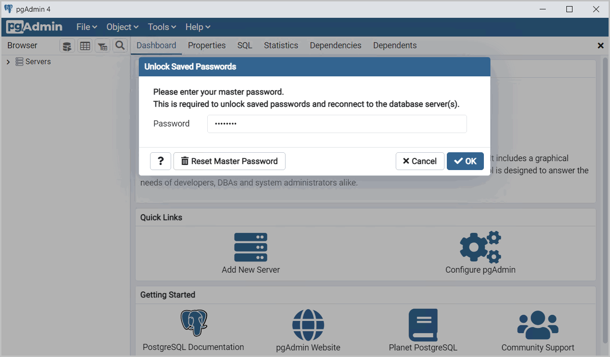The image size is (610, 357).
Task: Confirm the master password with OK
Action: 465,161
